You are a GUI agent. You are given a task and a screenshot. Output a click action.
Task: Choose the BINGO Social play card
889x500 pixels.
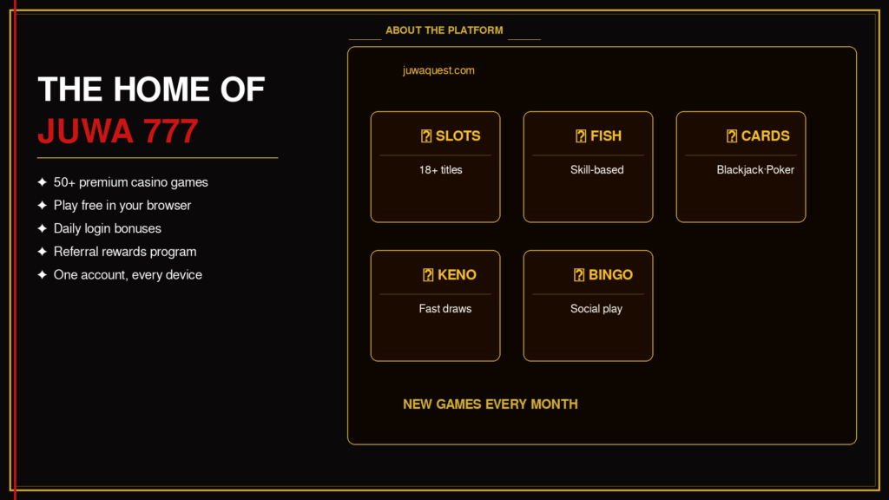pyautogui.click(x=588, y=306)
